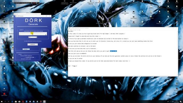This screenshot has width=183, height=103.
Task: Click the active white app icon in taskbar
Action: [44, 102]
